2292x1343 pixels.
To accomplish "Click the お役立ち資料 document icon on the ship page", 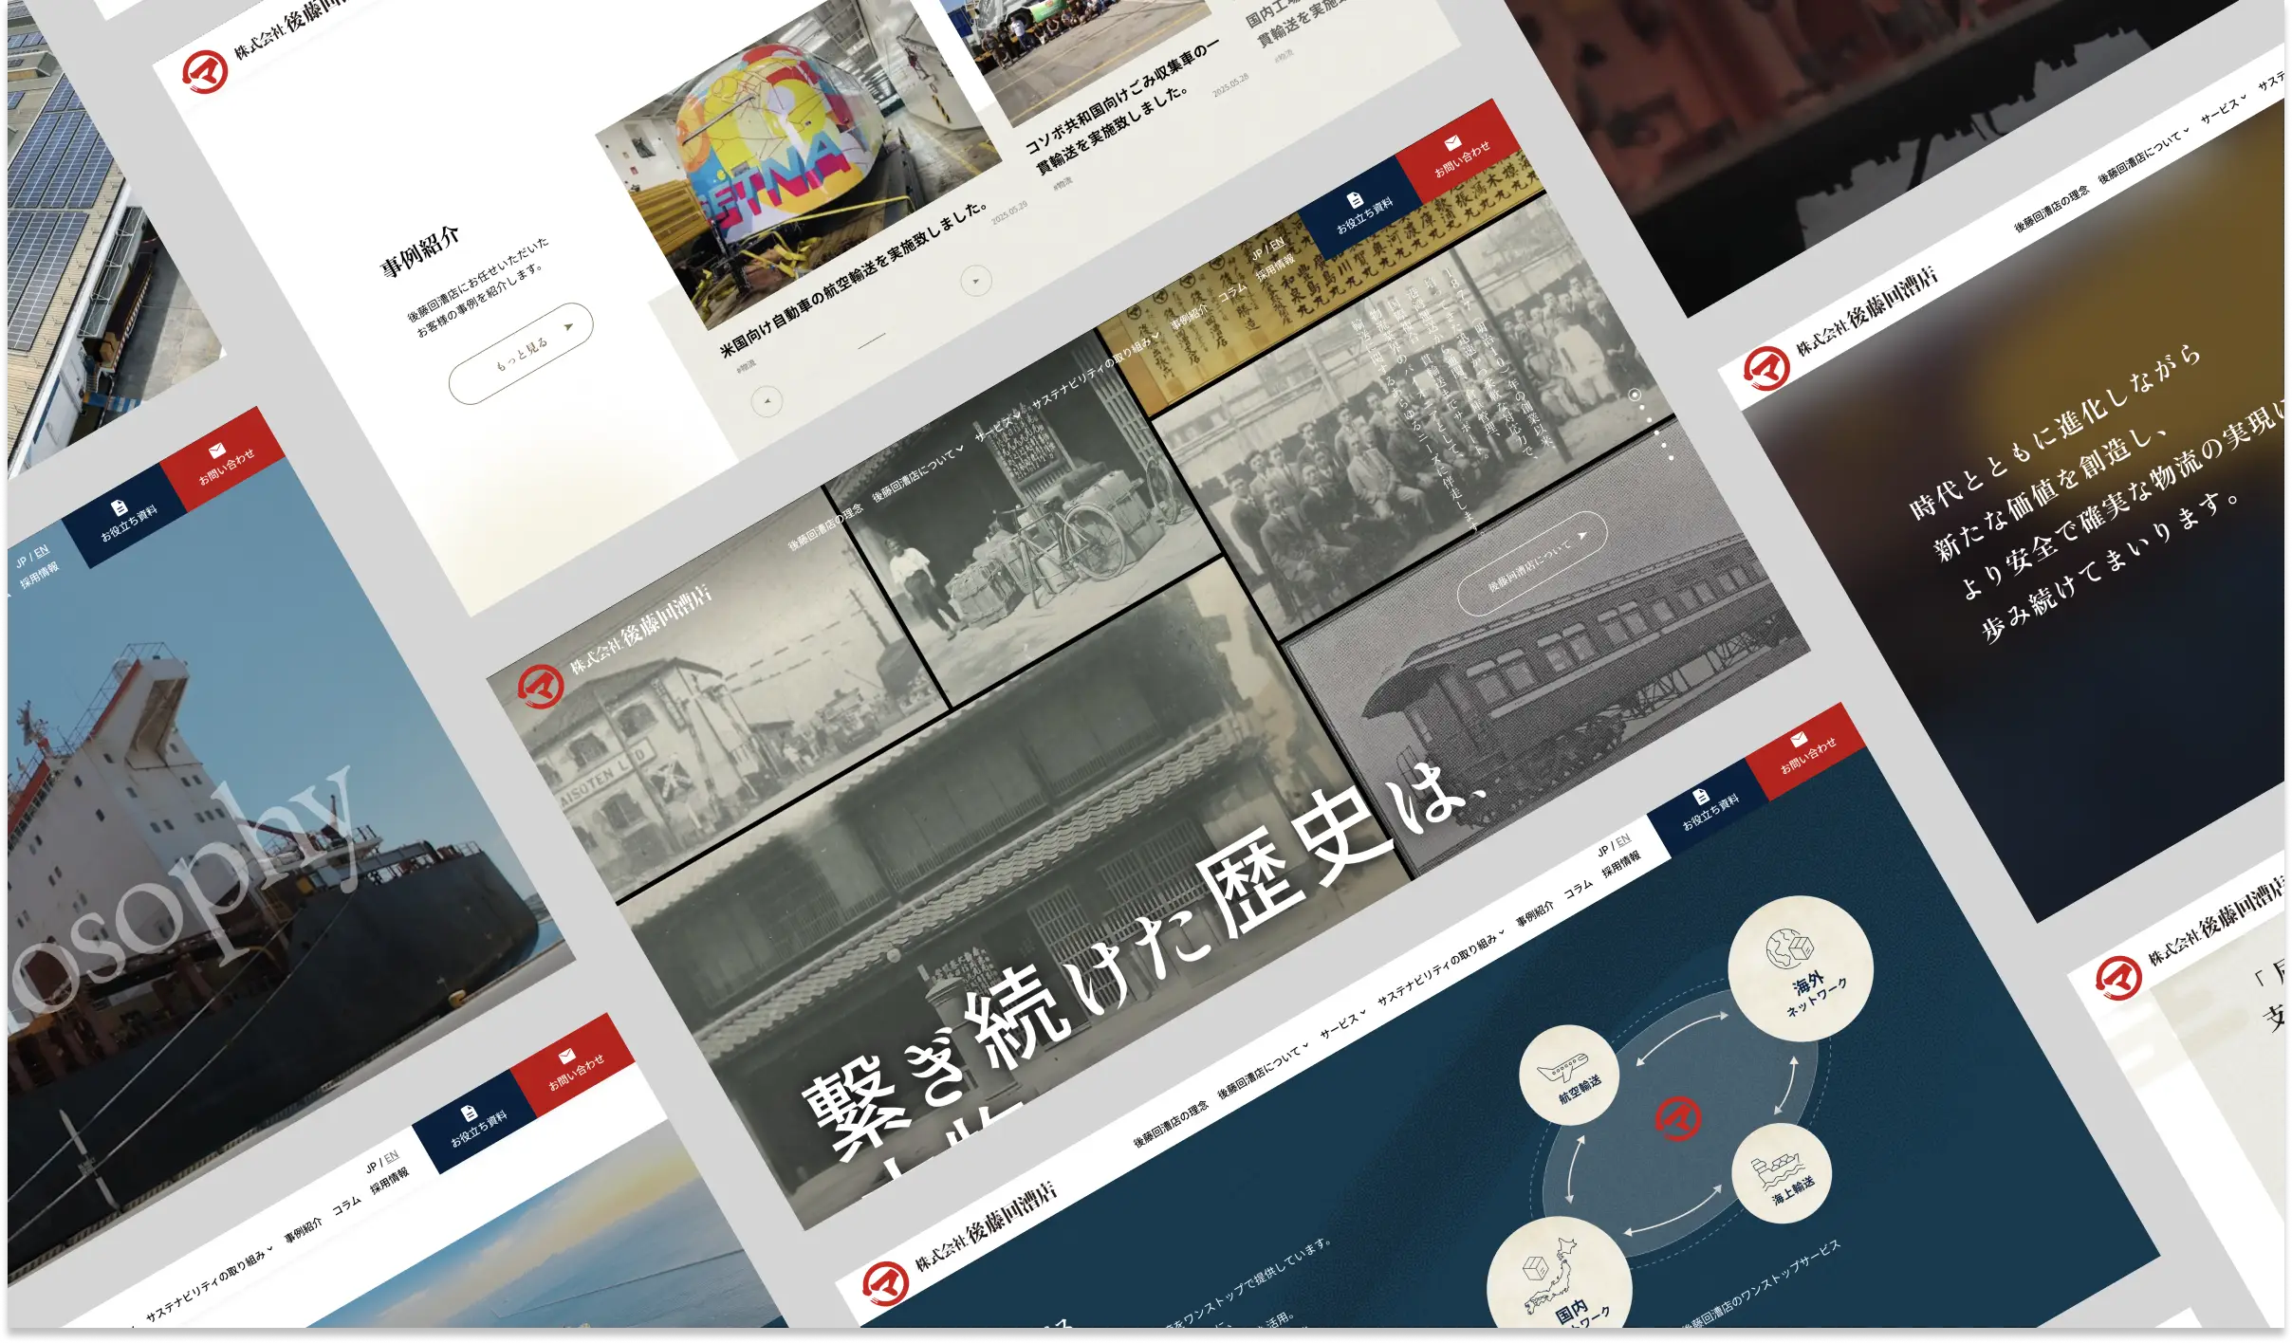I will click(x=119, y=507).
